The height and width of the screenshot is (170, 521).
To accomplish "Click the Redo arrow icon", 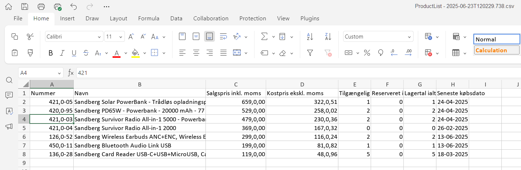I will 90,7.
